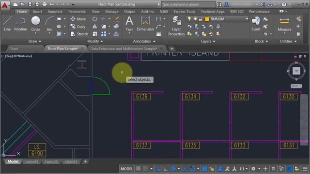
Task: Expand the Annotation panel
Action: pos(144,41)
